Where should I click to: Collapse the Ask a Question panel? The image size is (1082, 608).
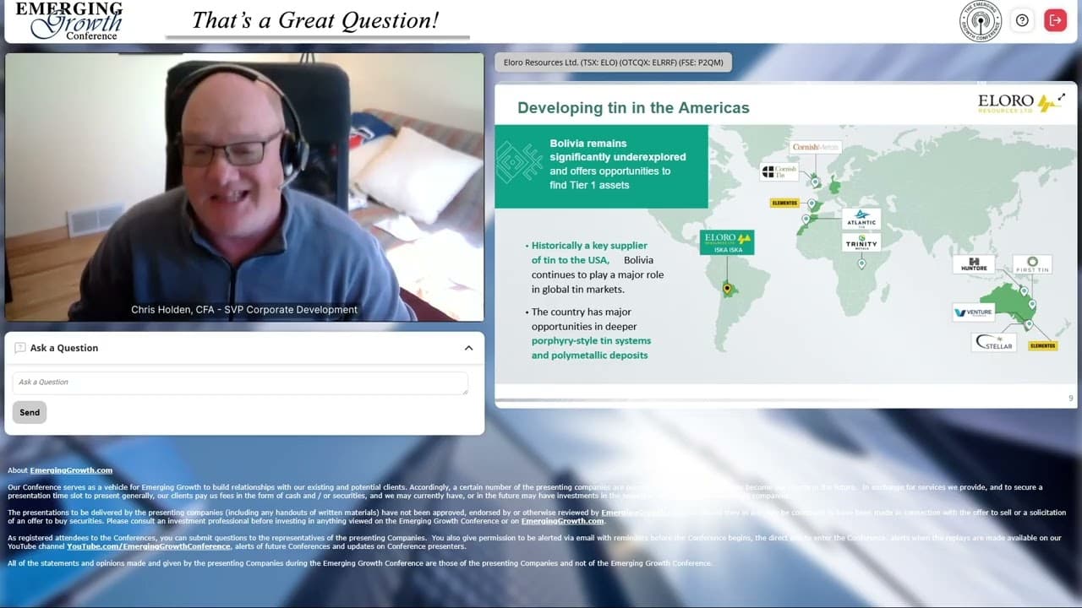(x=468, y=348)
